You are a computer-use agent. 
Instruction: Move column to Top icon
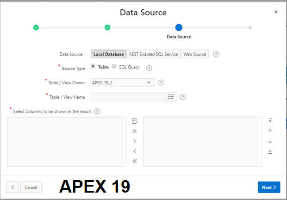tap(270, 121)
